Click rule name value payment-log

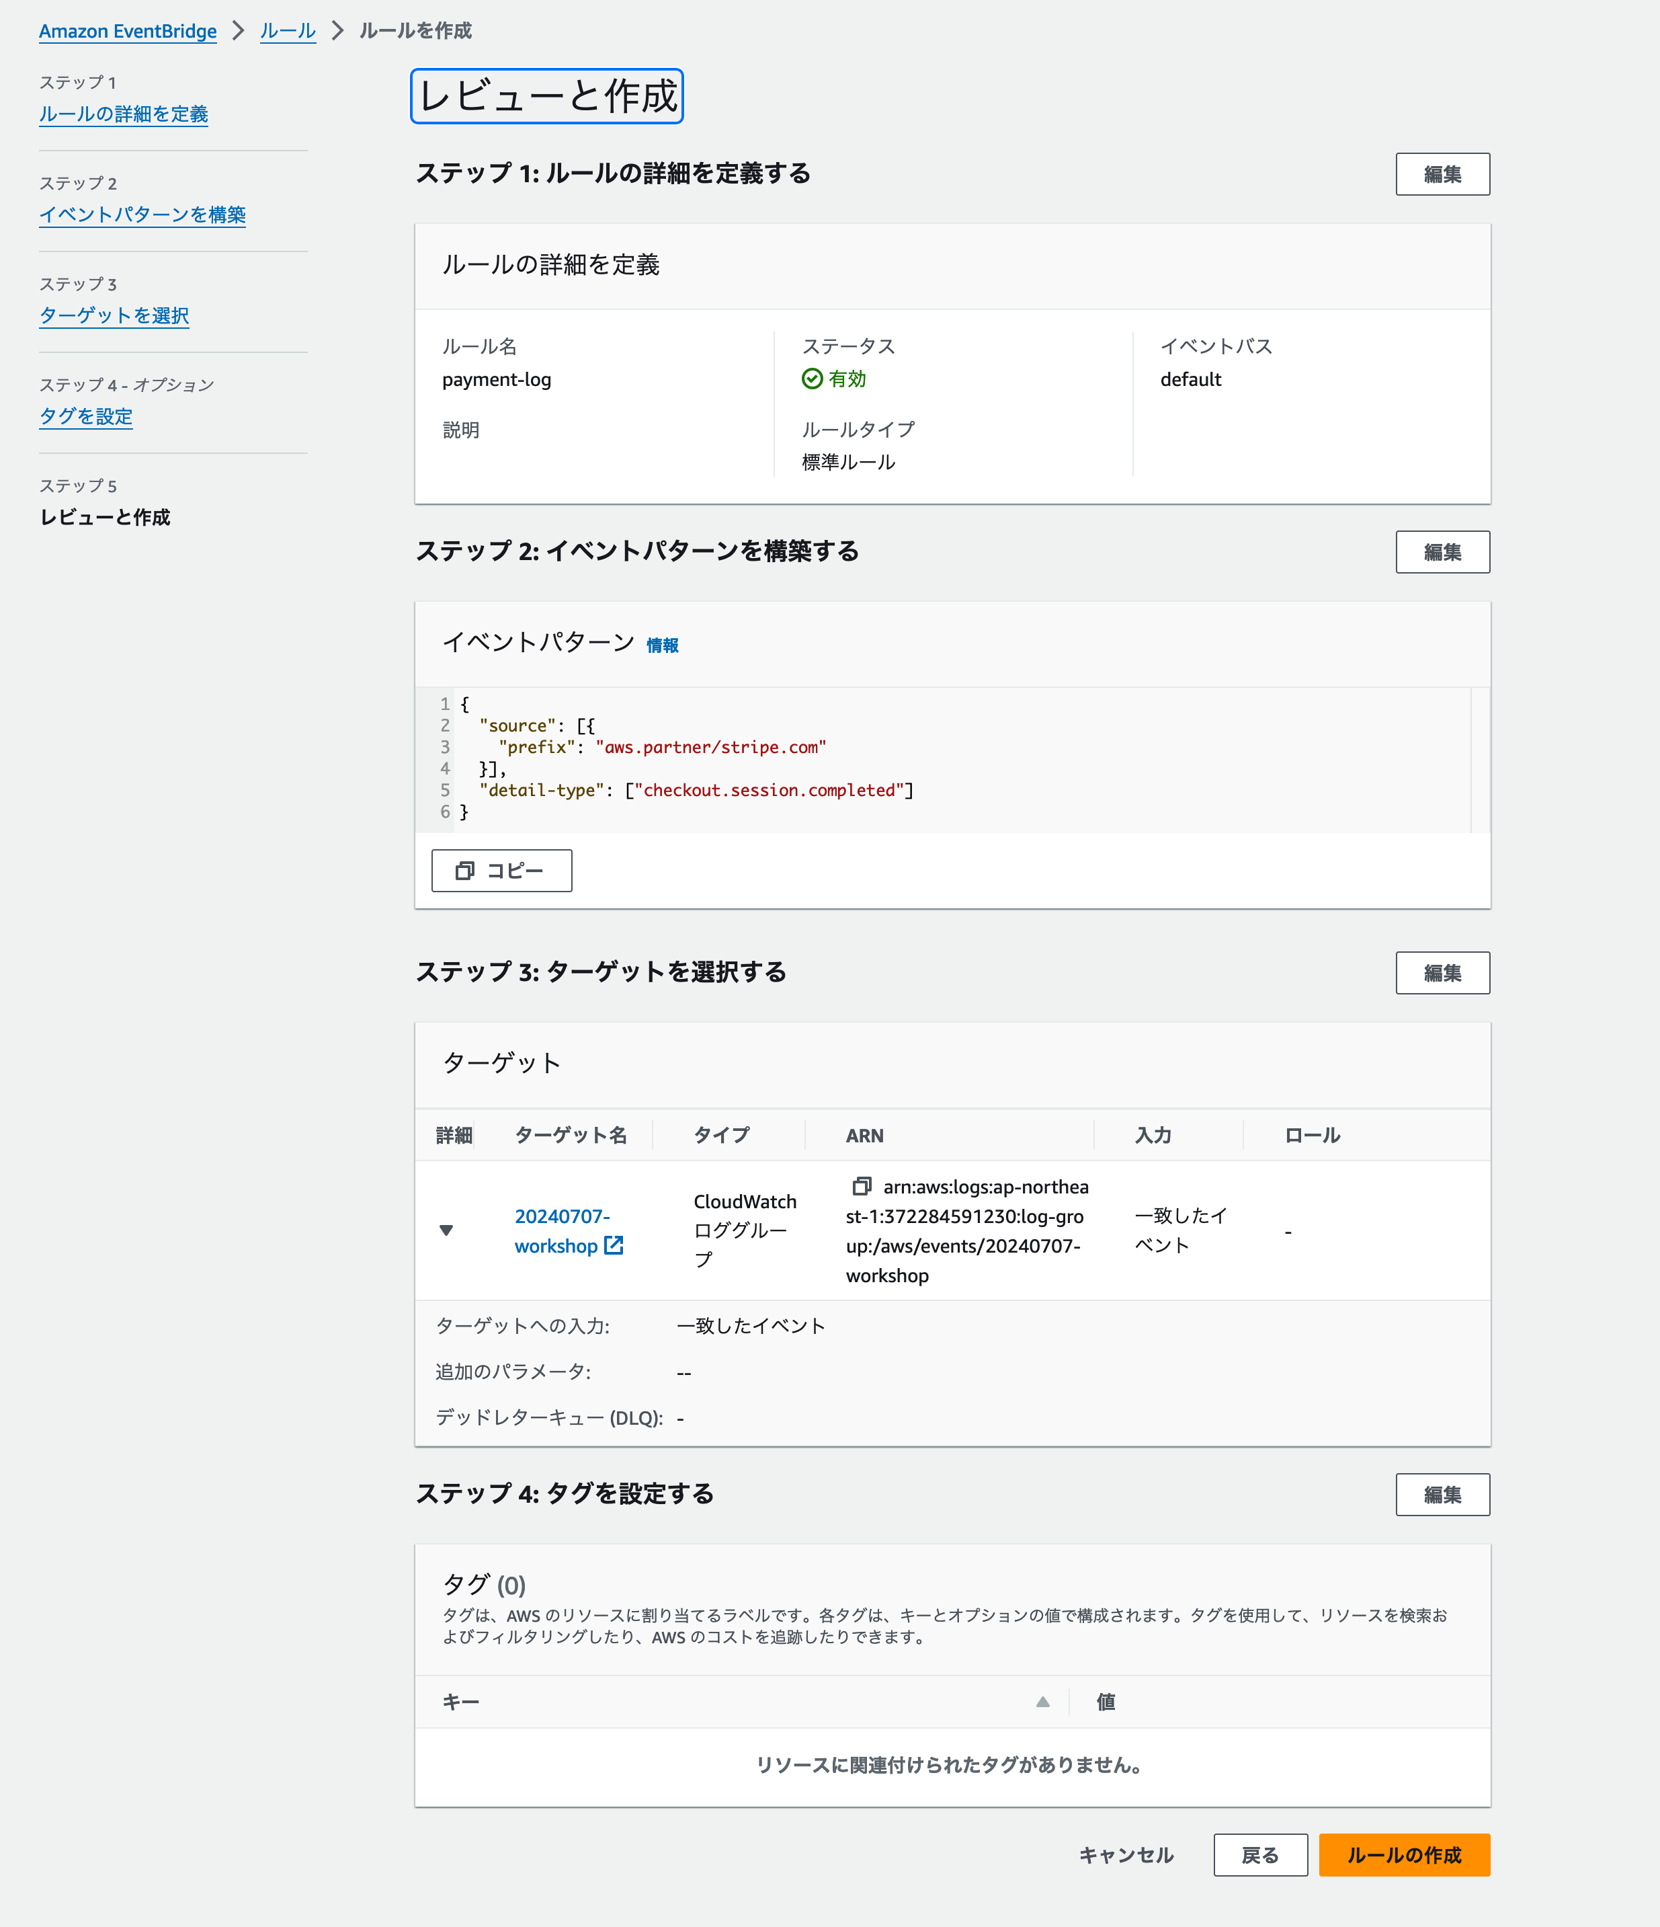click(x=497, y=379)
